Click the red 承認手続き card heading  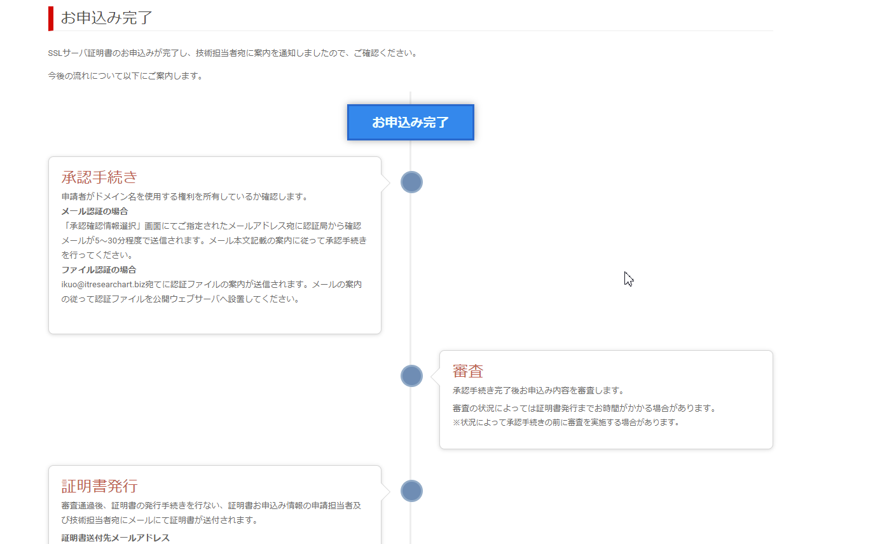99,177
